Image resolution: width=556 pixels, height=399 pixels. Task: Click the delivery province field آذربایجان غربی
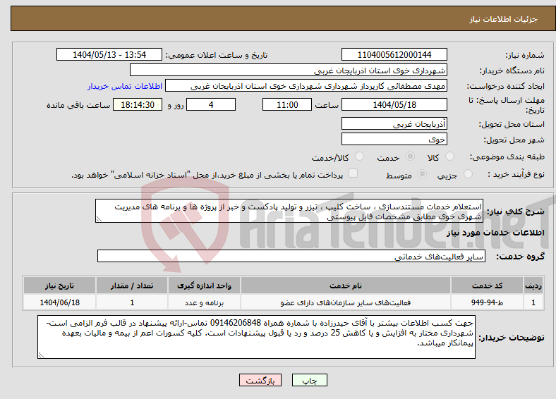pyautogui.click(x=394, y=123)
